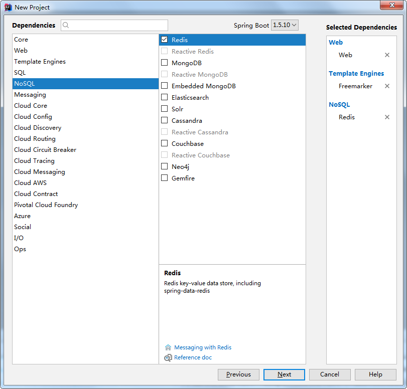Image resolution: width=407 pixels, height=389 pixels.
Task: Open Help for this dialog
Action: tap(375, 374)
